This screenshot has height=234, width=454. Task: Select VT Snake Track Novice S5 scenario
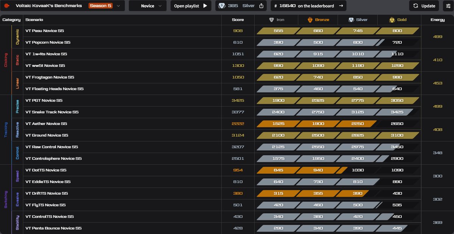(x=52, y=112)
